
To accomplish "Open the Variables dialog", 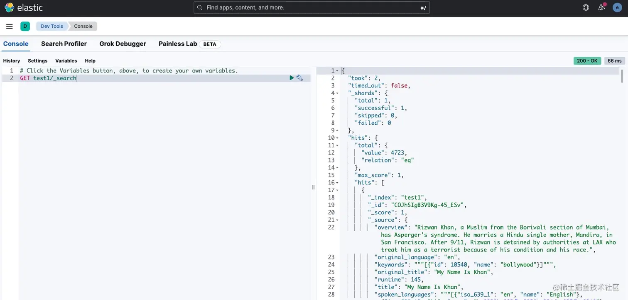I will click(66, 61).
